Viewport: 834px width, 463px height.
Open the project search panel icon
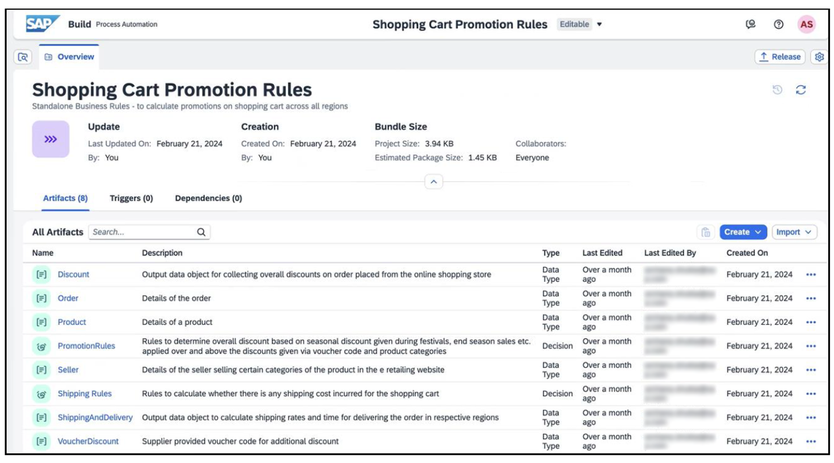[x=23, y=57]
